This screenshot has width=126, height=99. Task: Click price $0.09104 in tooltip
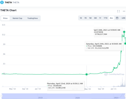(57, 86)
